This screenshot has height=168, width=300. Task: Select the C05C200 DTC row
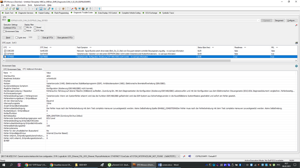pos(150,51)
